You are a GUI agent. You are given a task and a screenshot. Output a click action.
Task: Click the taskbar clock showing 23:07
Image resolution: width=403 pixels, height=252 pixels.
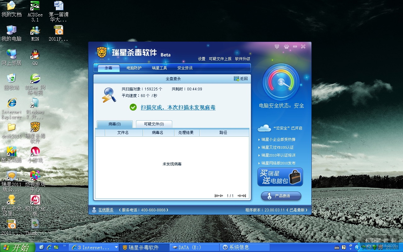click(392, 248)
